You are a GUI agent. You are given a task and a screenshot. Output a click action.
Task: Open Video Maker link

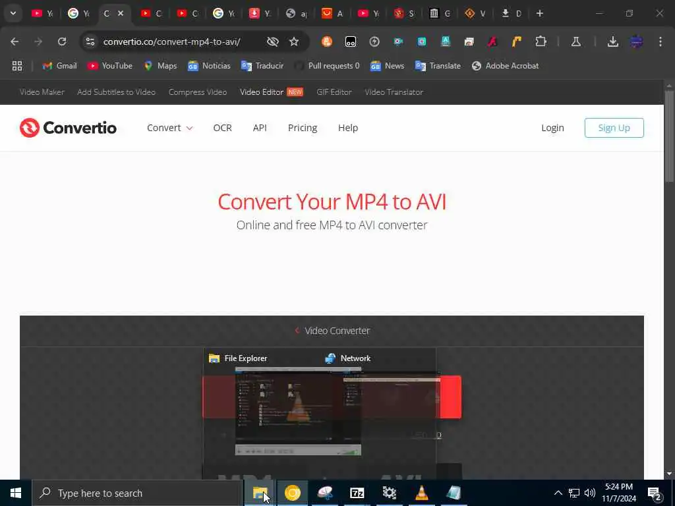[42, 92]
